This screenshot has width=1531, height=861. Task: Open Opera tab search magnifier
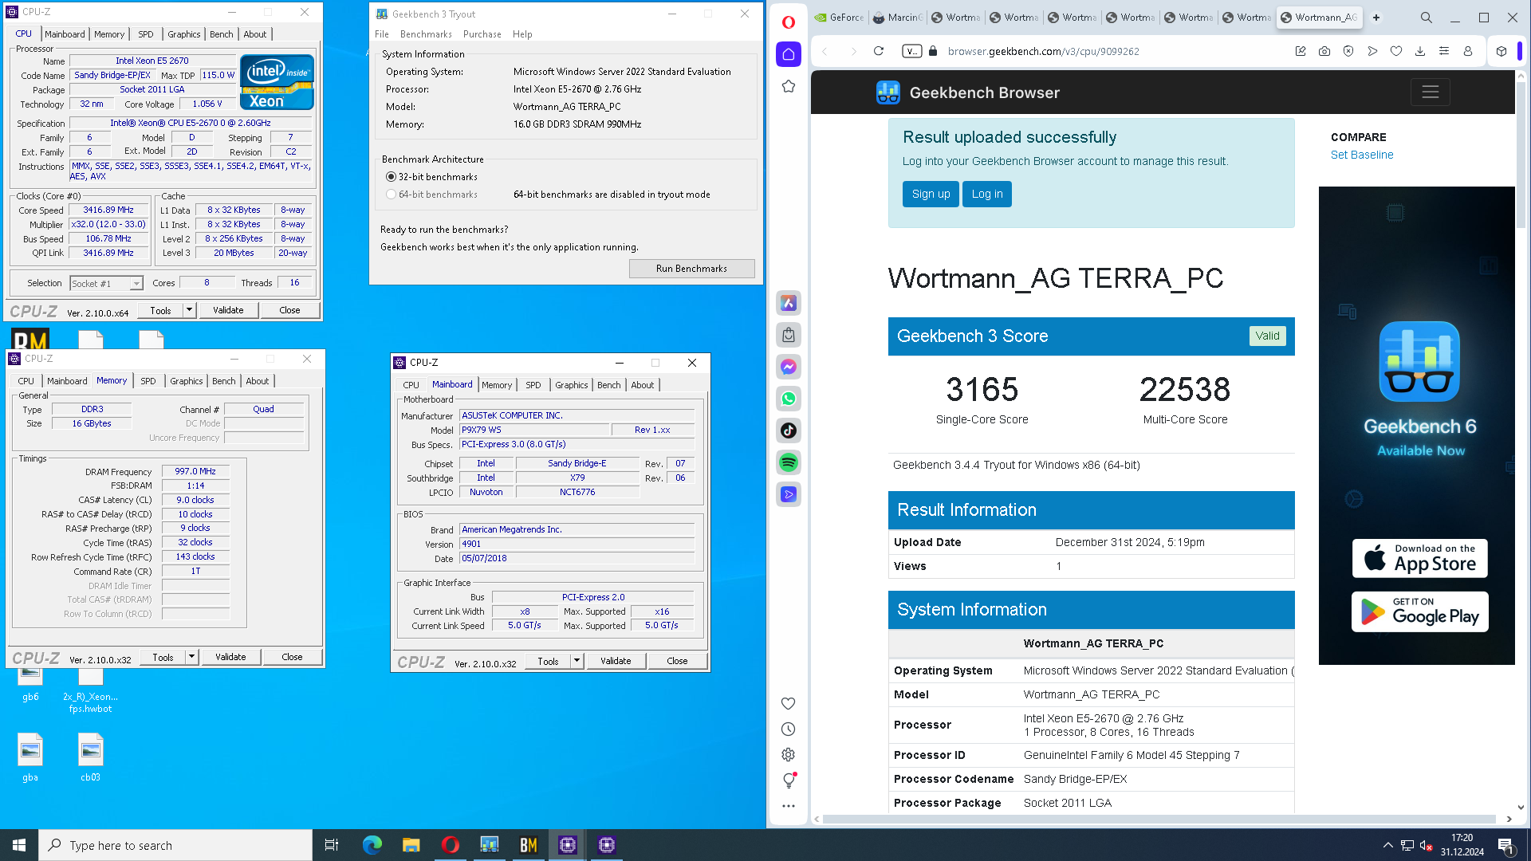pos(1427,18)
